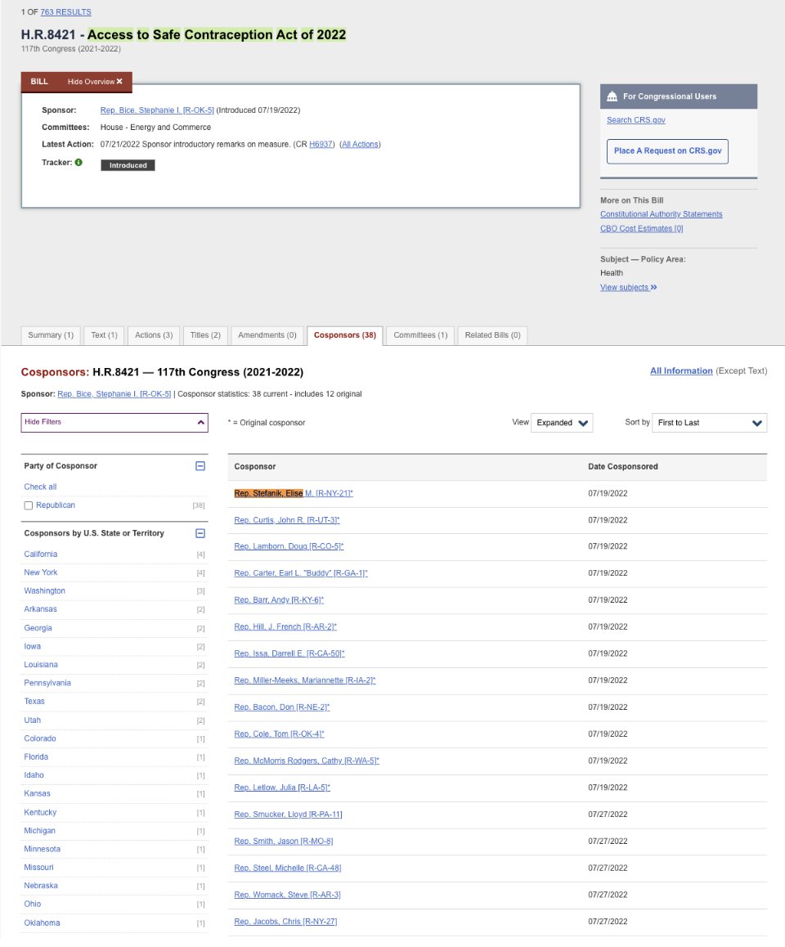Filter cosponsors by Kentucky
The width and height of the screenshot is (785, 947).
point(40,813)
